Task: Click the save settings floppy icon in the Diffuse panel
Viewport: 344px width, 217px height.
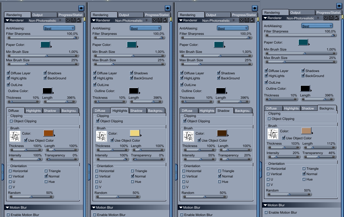Action: [x=73, y=20]
